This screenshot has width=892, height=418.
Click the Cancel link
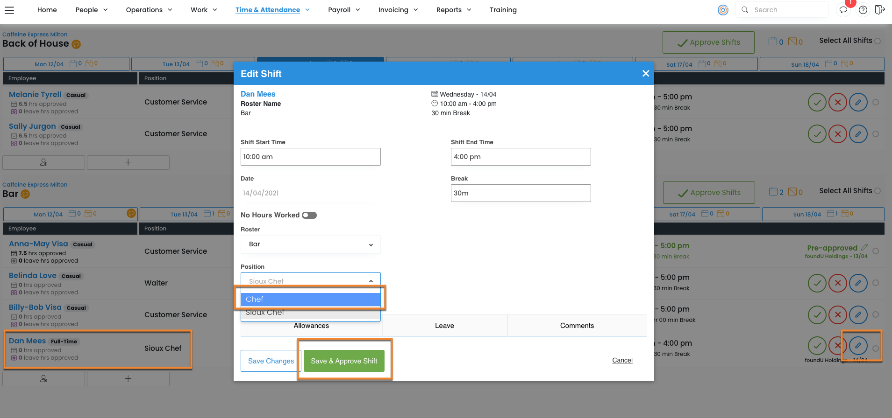622,360
